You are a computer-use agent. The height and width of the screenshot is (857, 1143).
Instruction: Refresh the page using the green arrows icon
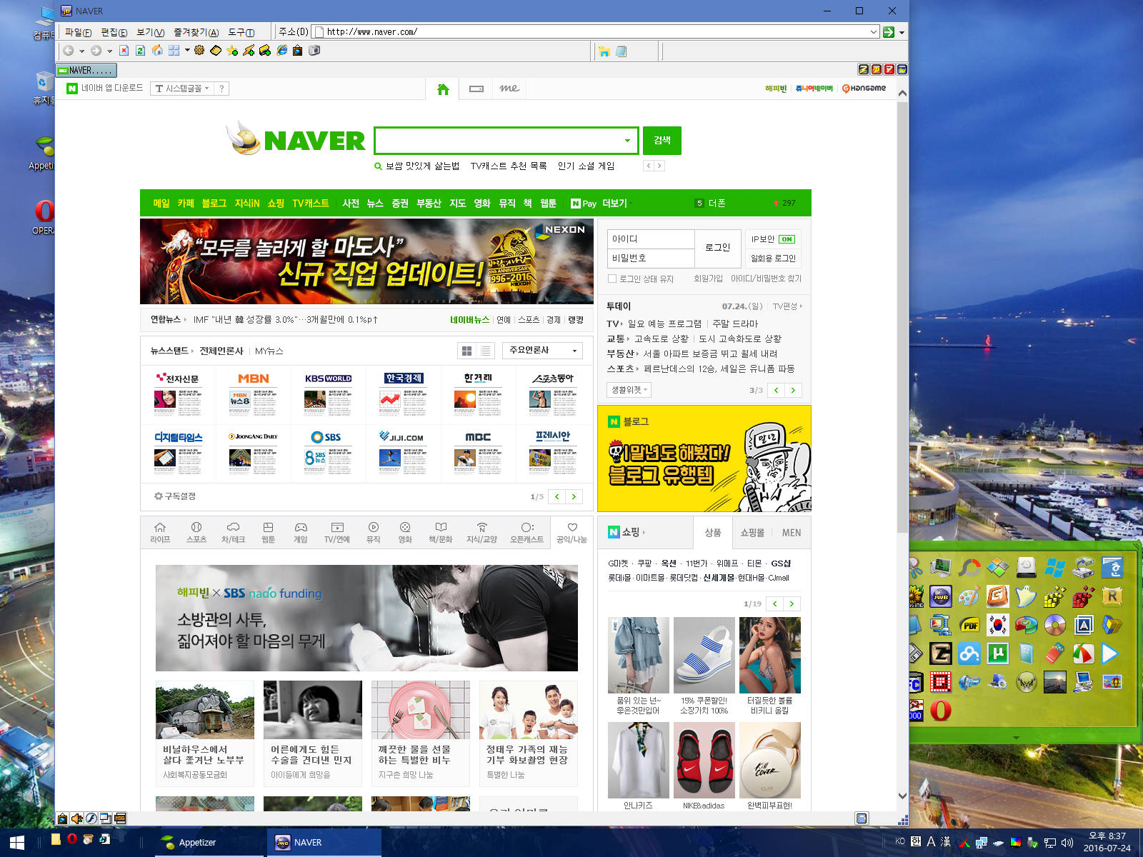140,51
